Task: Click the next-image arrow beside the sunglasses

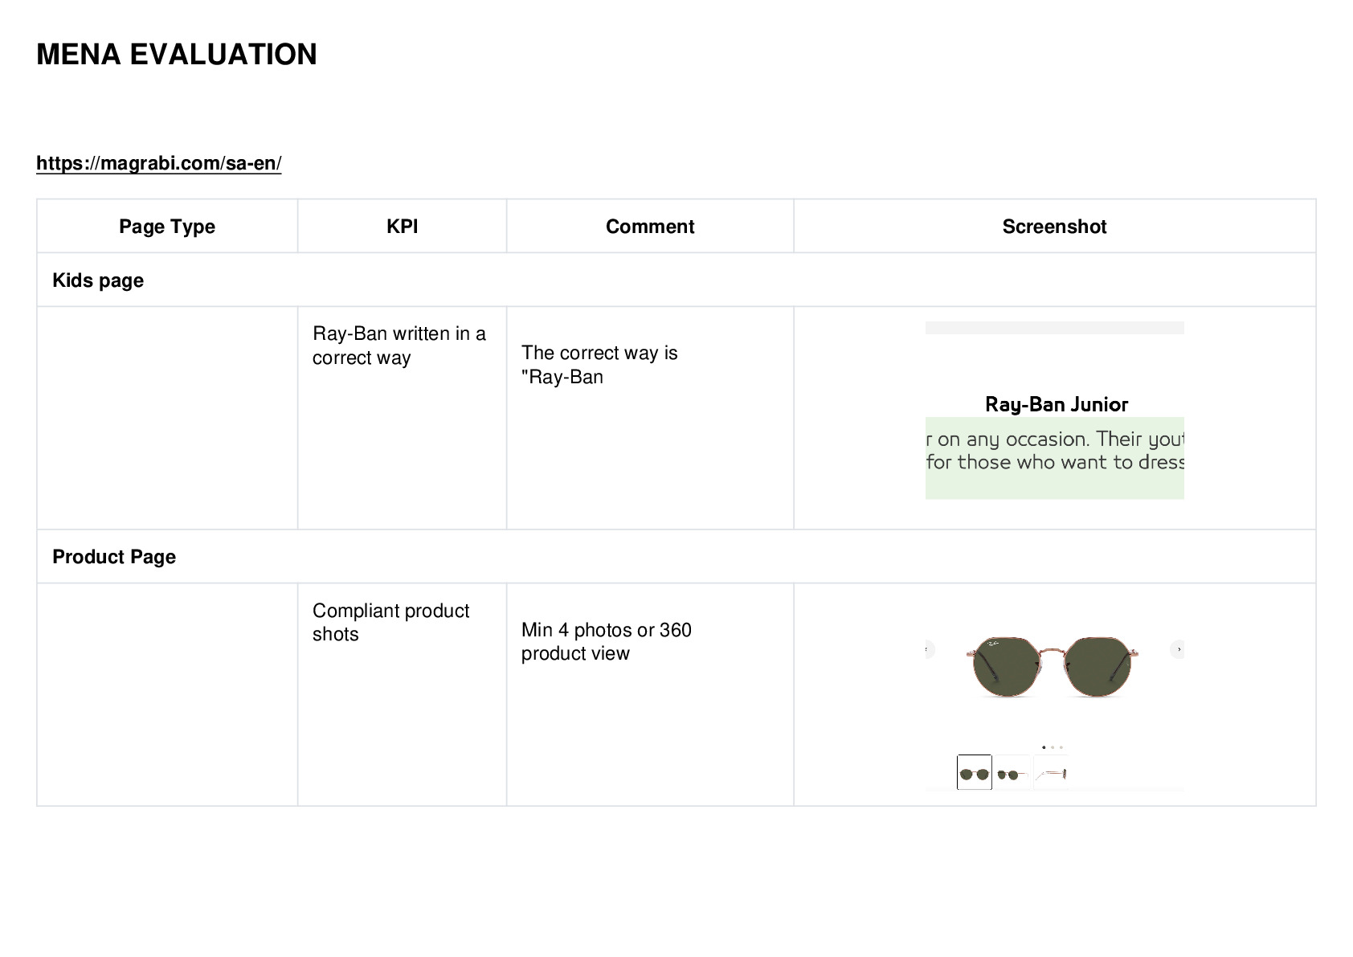Action: click(1178, 649)
